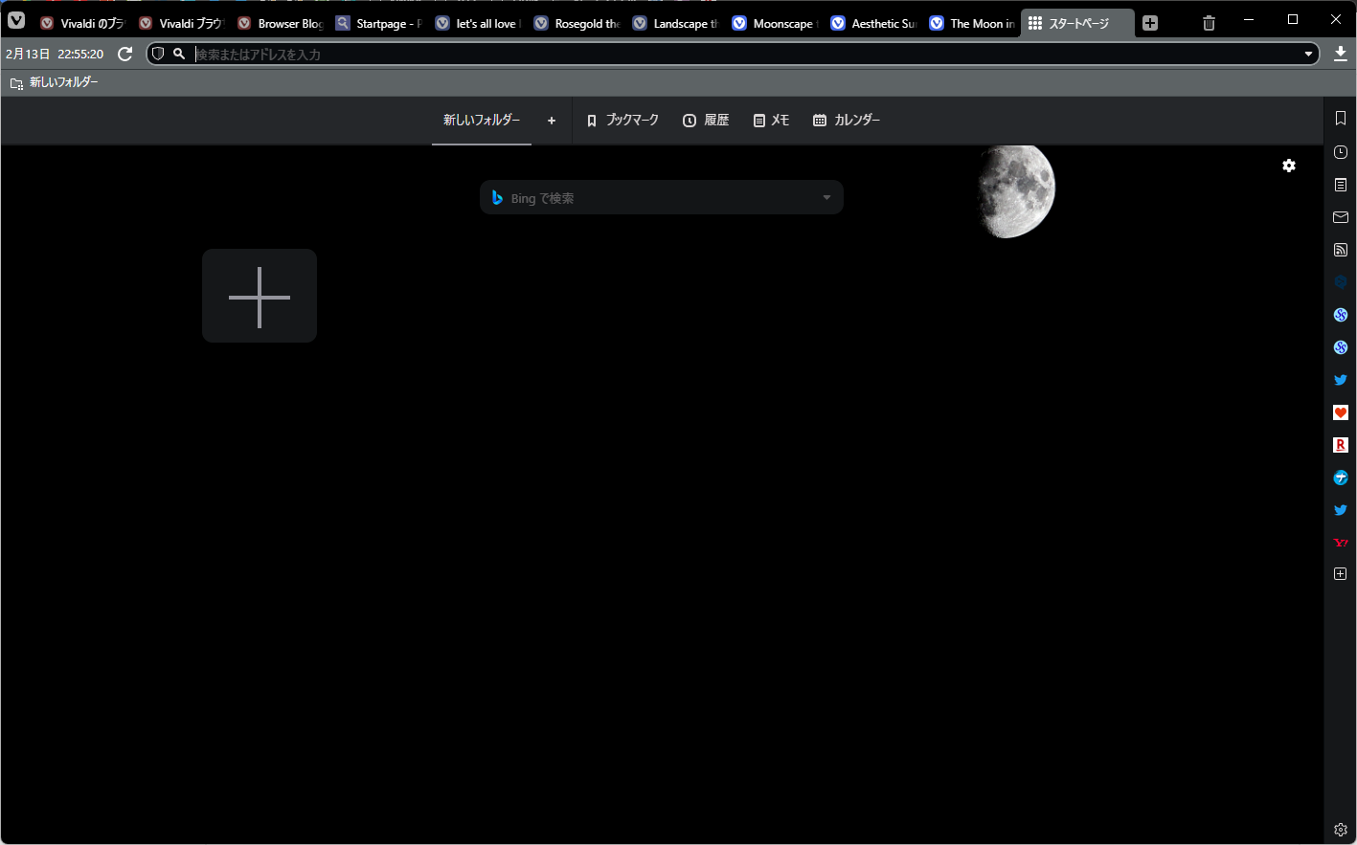This screenshot has width=1357, height=845.
Task: Switch to the Browser Blog tab
Action: [x=280, y=23]
